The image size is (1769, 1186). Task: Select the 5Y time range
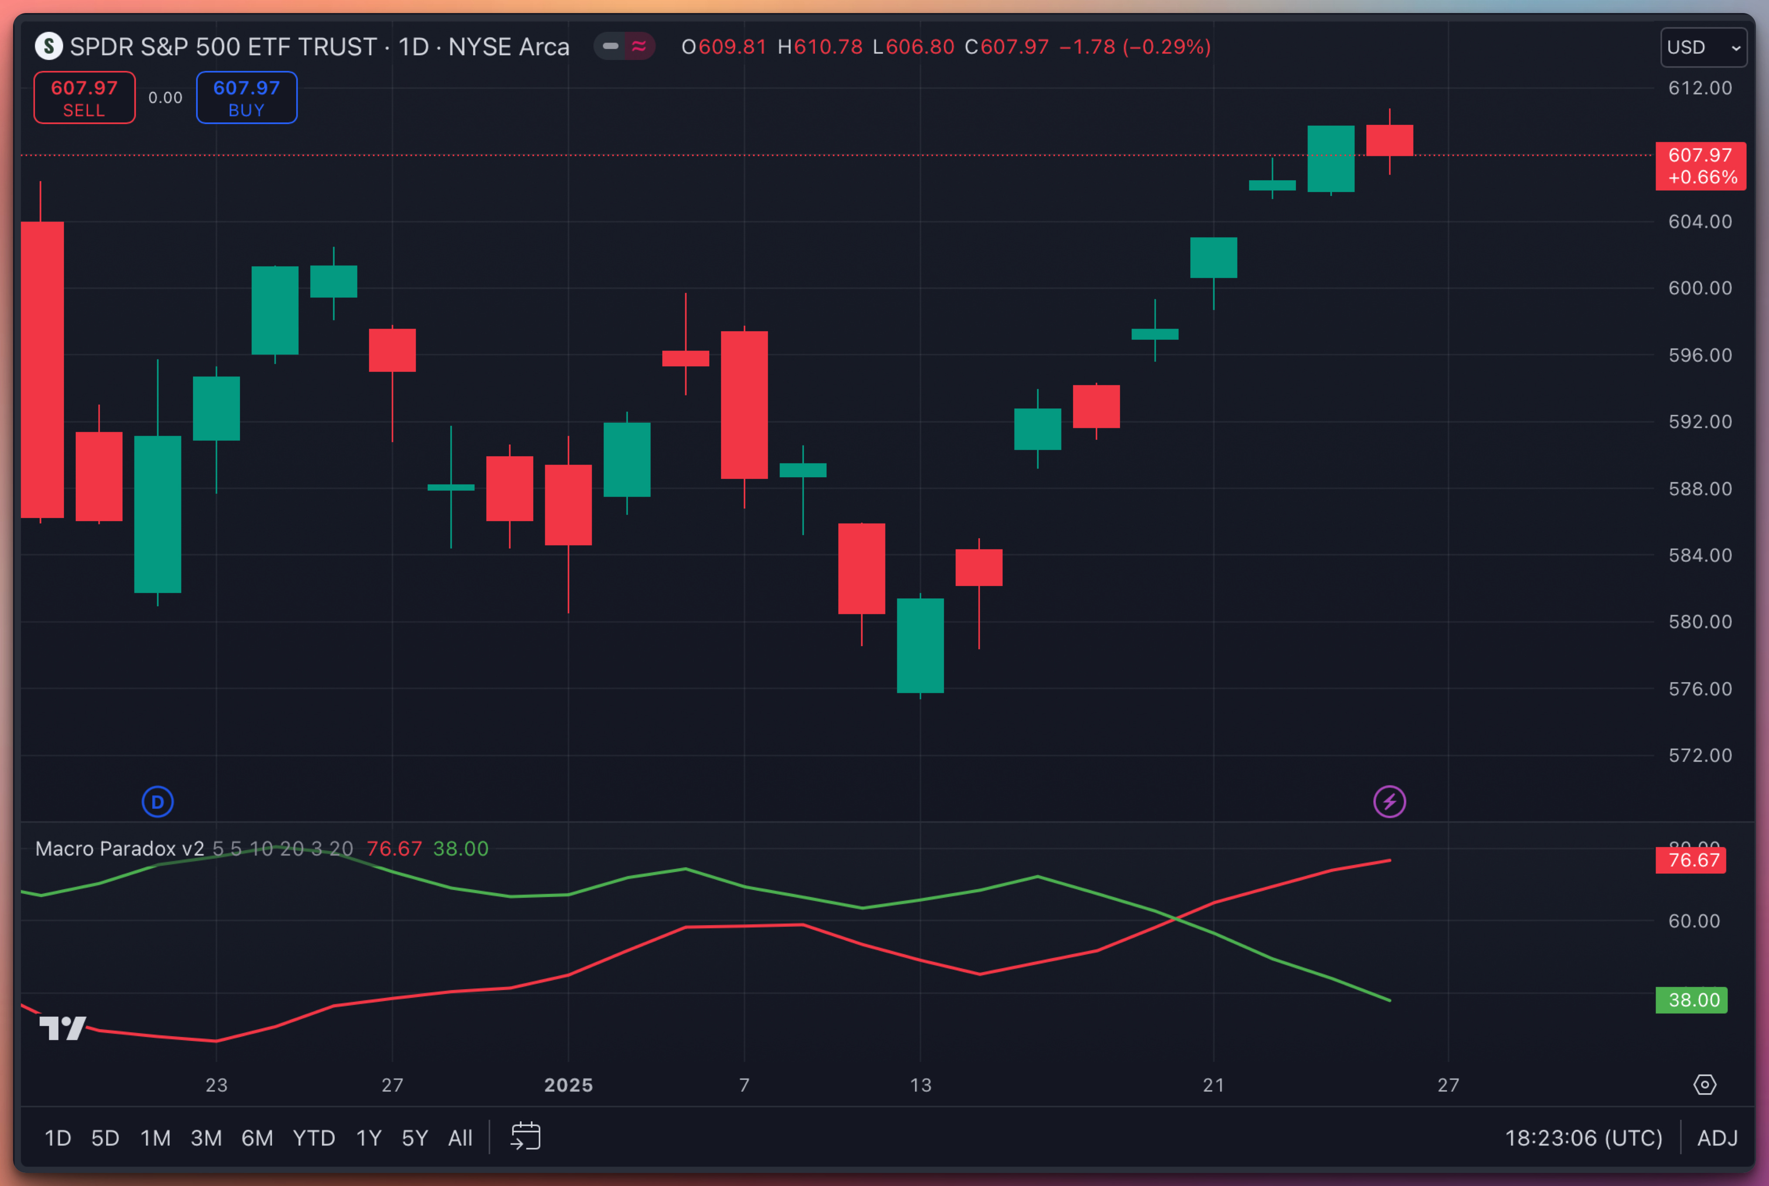coord(415,1138)
